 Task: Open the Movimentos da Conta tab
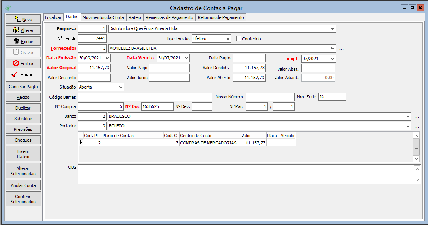pos(103,17)
